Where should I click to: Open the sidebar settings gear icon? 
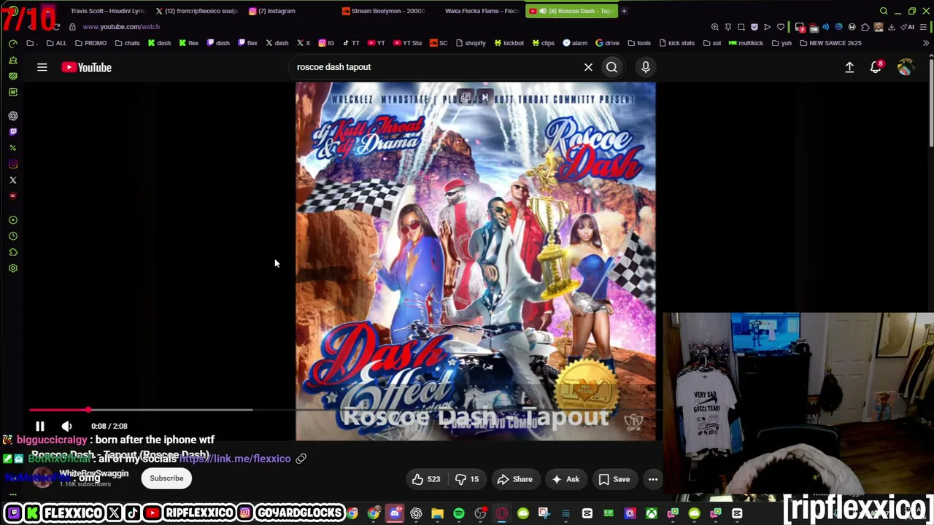click(13, 268)
